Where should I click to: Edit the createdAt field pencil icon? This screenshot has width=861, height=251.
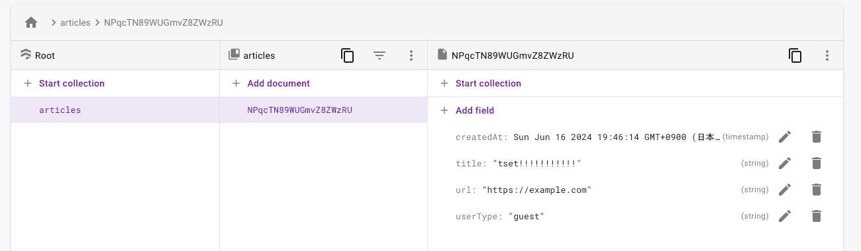click(x=785, y=137)
